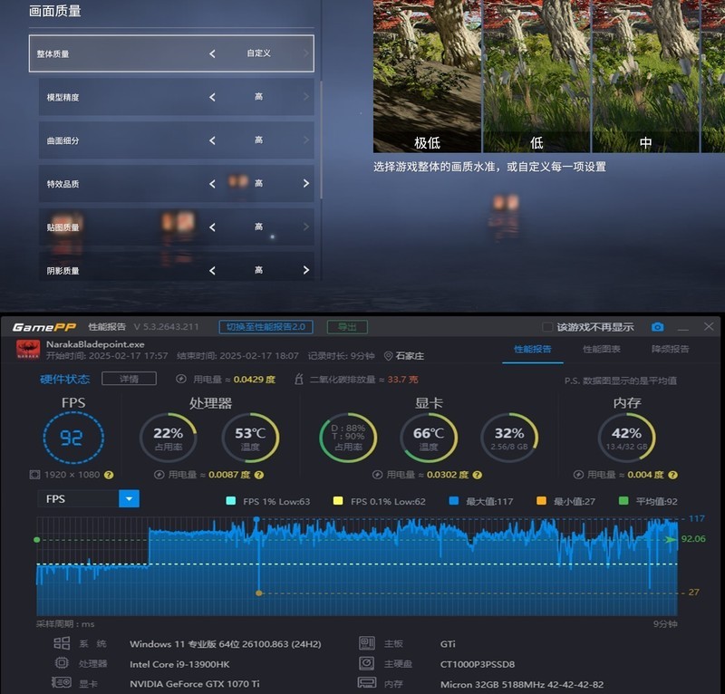Image resolution: width=725 pixels, height=694 pixels.
Task: Click the location pin icon before 石家庄
Action: click(389, 355)
